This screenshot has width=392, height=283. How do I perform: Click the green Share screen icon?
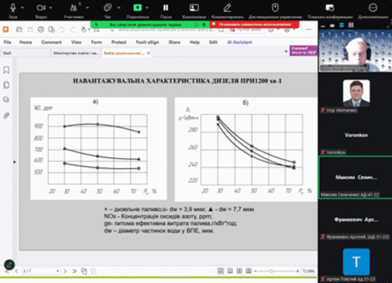pyautogui.click(x=138, y=8)
